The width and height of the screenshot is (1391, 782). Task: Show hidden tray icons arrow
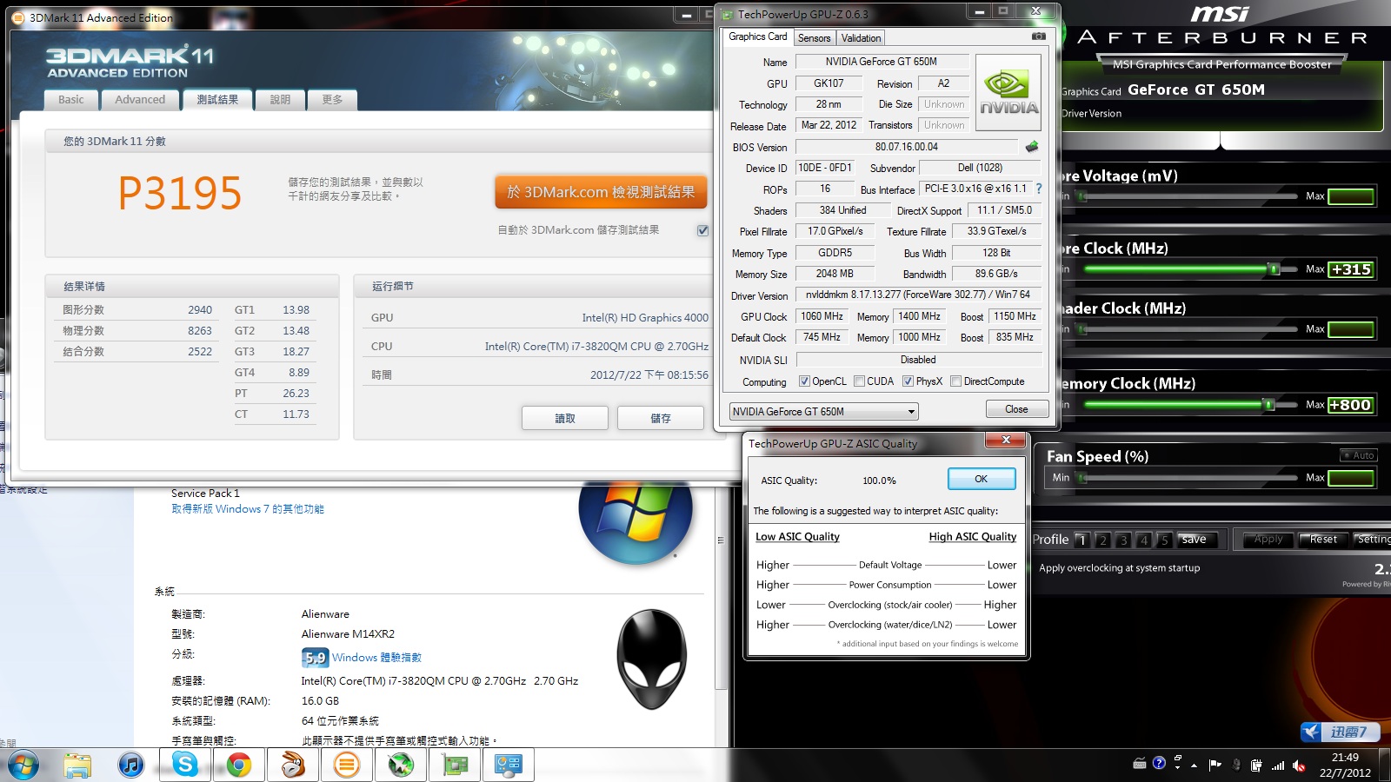(x=1194, y=765)
